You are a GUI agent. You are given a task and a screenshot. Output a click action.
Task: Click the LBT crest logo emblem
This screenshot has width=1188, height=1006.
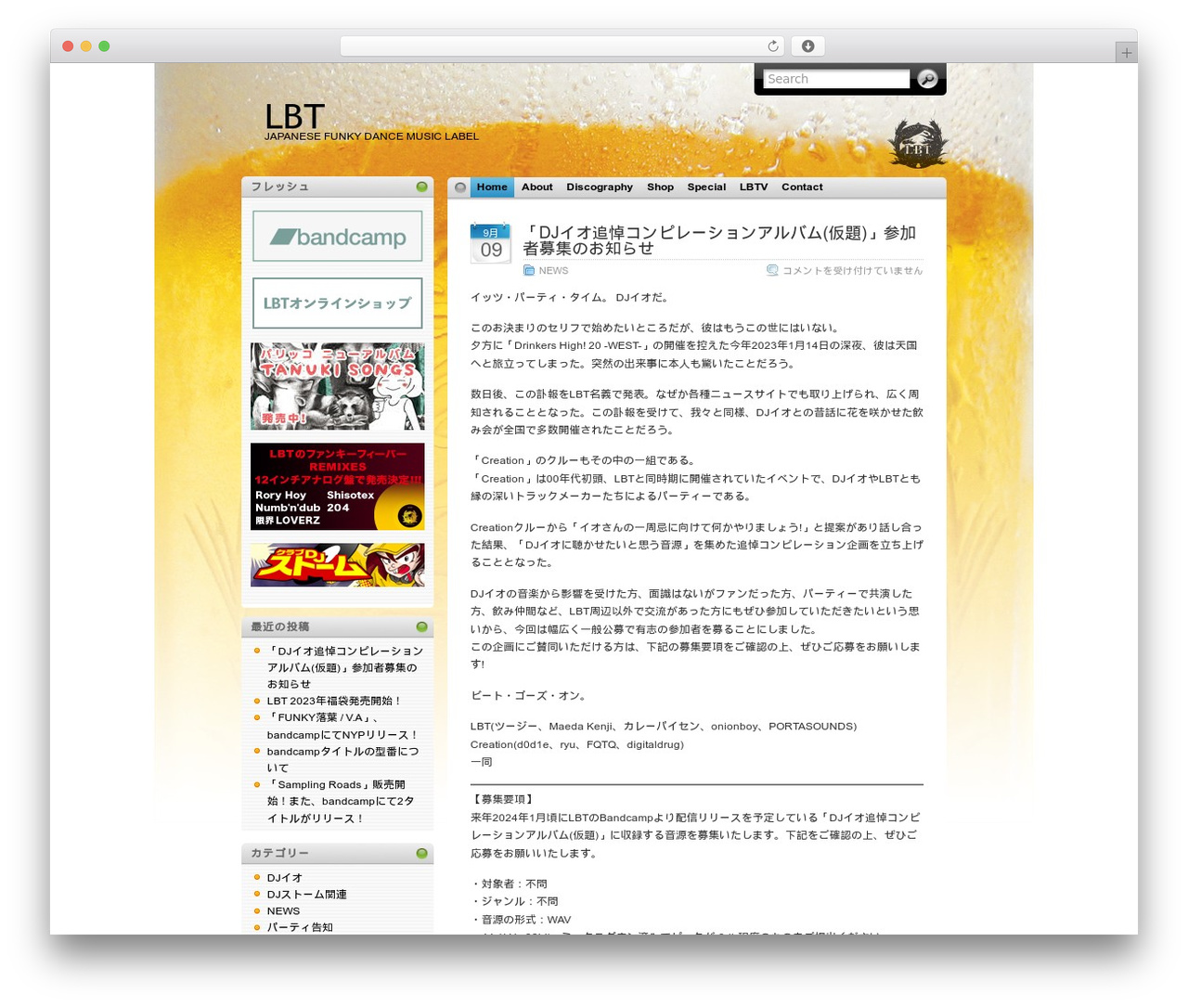pos(918,143)
